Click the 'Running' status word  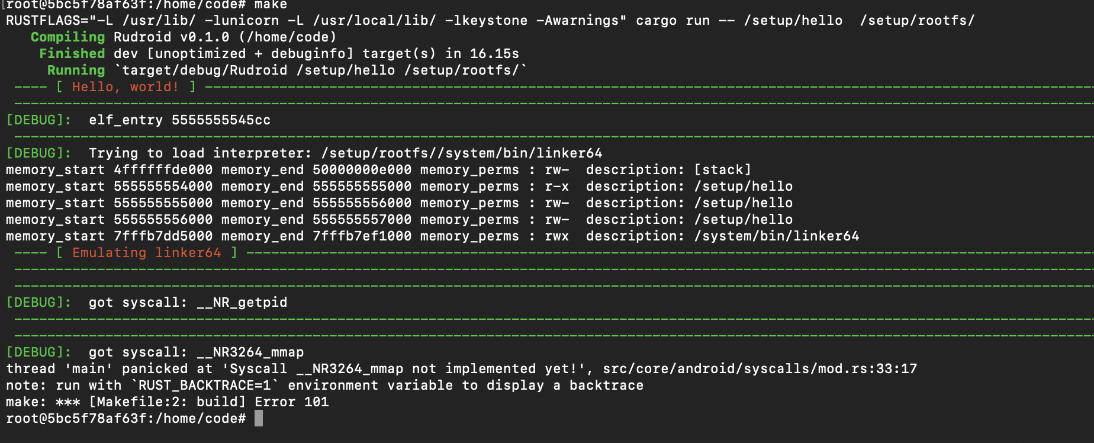click(x=76, y=70)
